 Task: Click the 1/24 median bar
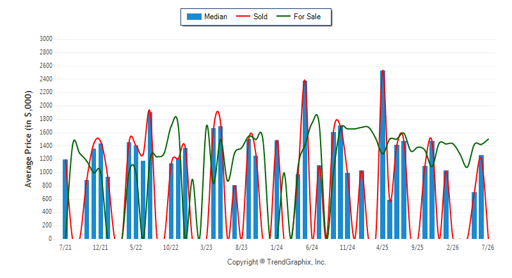pyautogui.click(x=277, y=190)
